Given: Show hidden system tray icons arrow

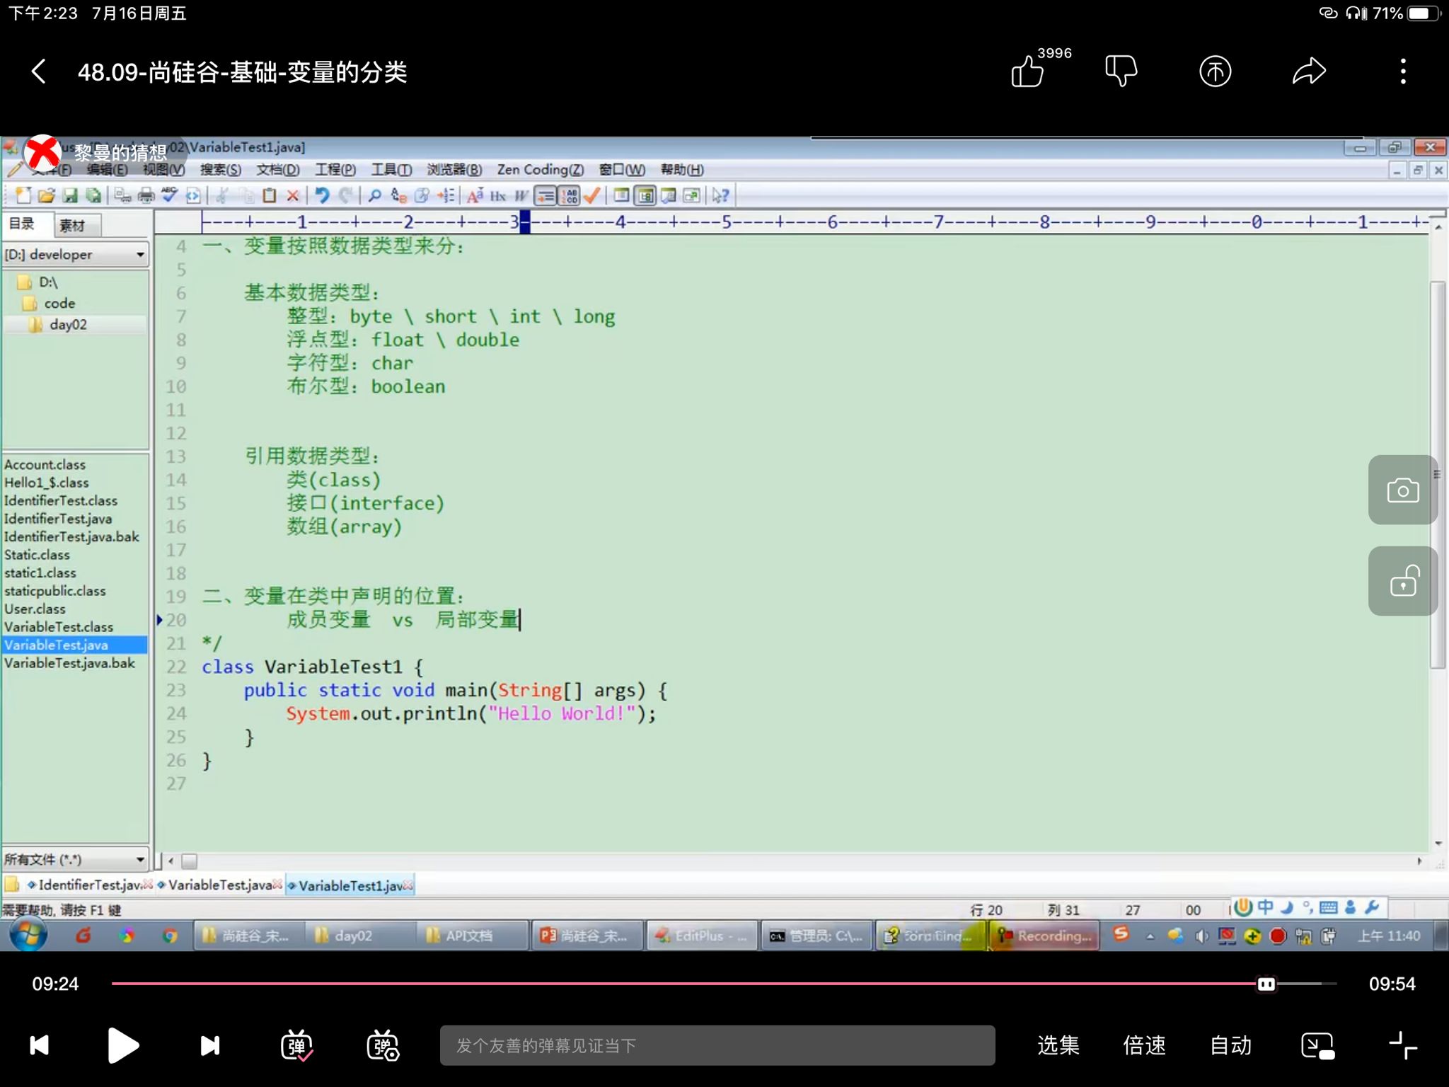Looking at the screenshot, I should (1150, 936).
